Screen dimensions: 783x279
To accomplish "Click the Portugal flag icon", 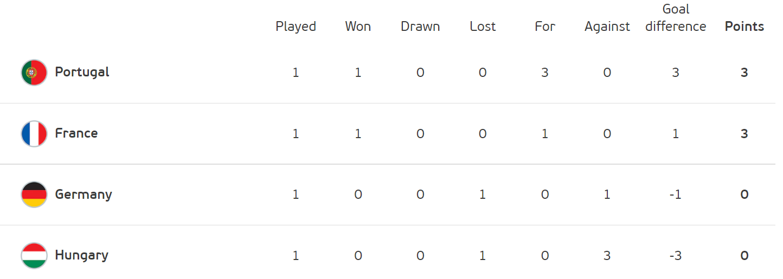I will (x=34, y=73).
